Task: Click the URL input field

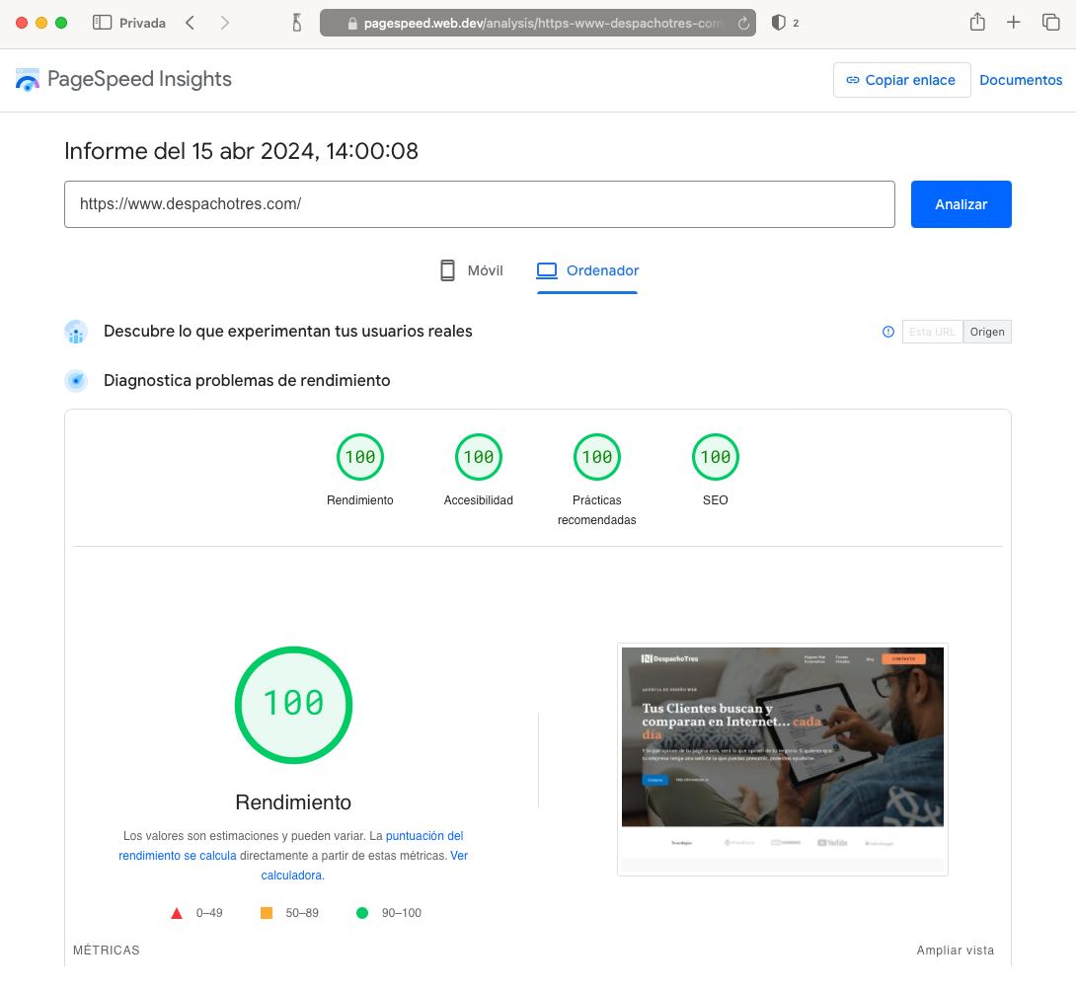Action: pos(480,204)
